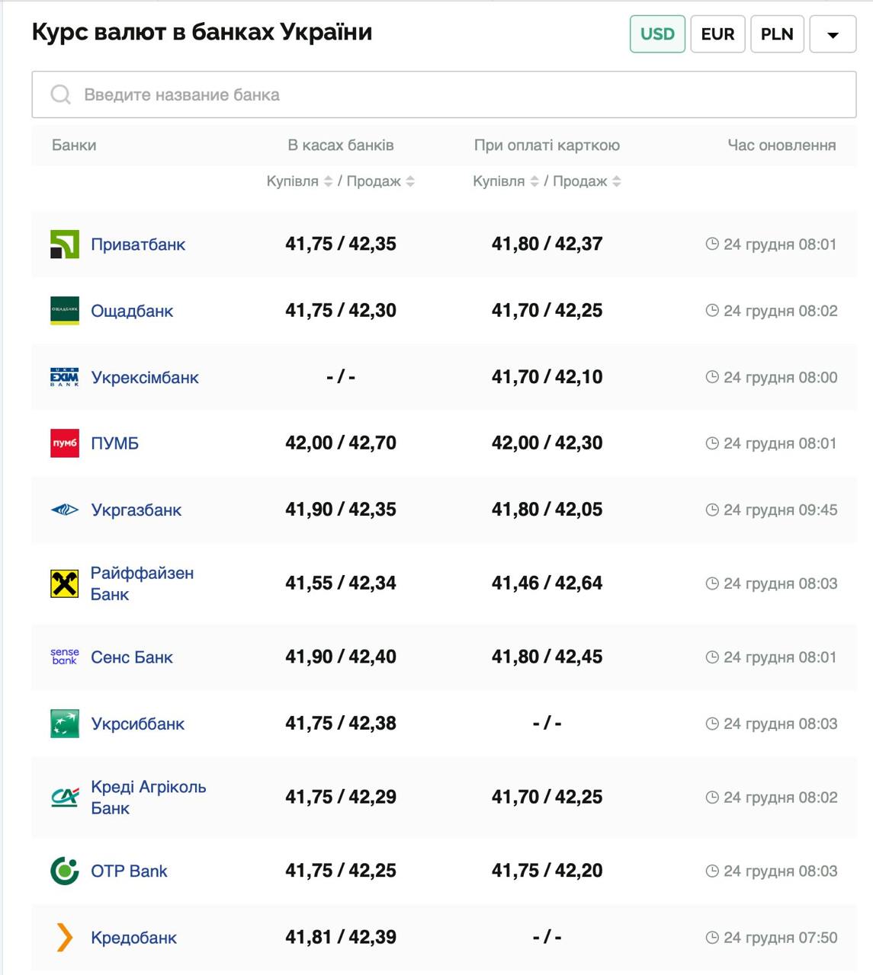
Task: Open the Креді Агріколь Банк link
Action: [148, 798]
